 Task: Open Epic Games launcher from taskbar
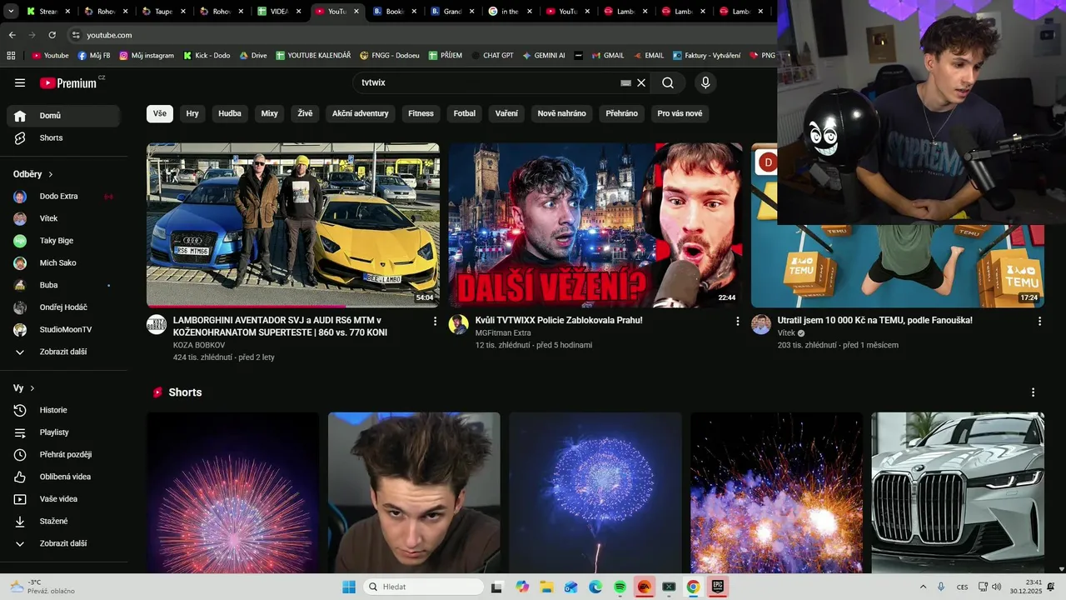717,587
